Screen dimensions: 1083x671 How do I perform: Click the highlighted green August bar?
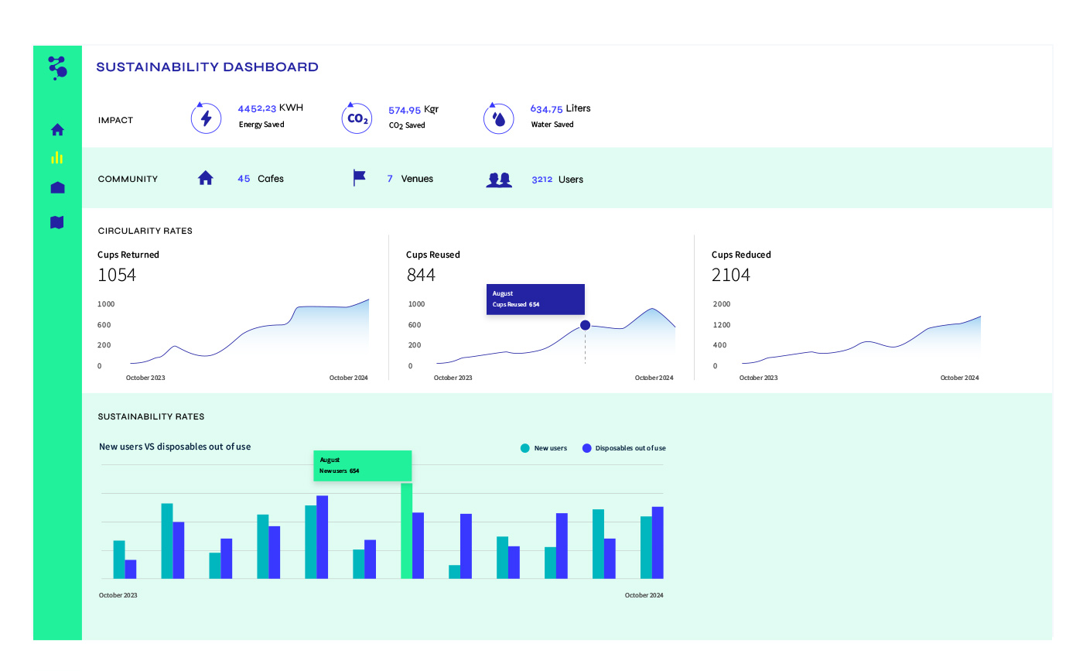406,531
